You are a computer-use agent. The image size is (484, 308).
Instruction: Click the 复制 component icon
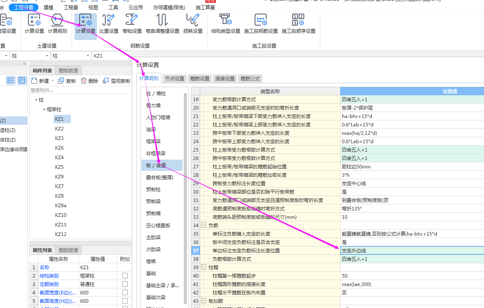61,81
